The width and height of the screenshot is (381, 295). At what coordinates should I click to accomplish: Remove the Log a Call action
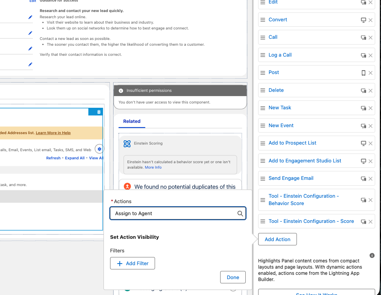click(370, 55)
